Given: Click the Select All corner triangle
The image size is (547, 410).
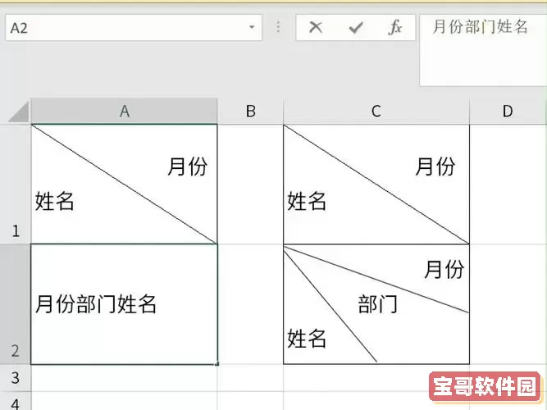Looking at the screenshot, I should tap(19, 112).
